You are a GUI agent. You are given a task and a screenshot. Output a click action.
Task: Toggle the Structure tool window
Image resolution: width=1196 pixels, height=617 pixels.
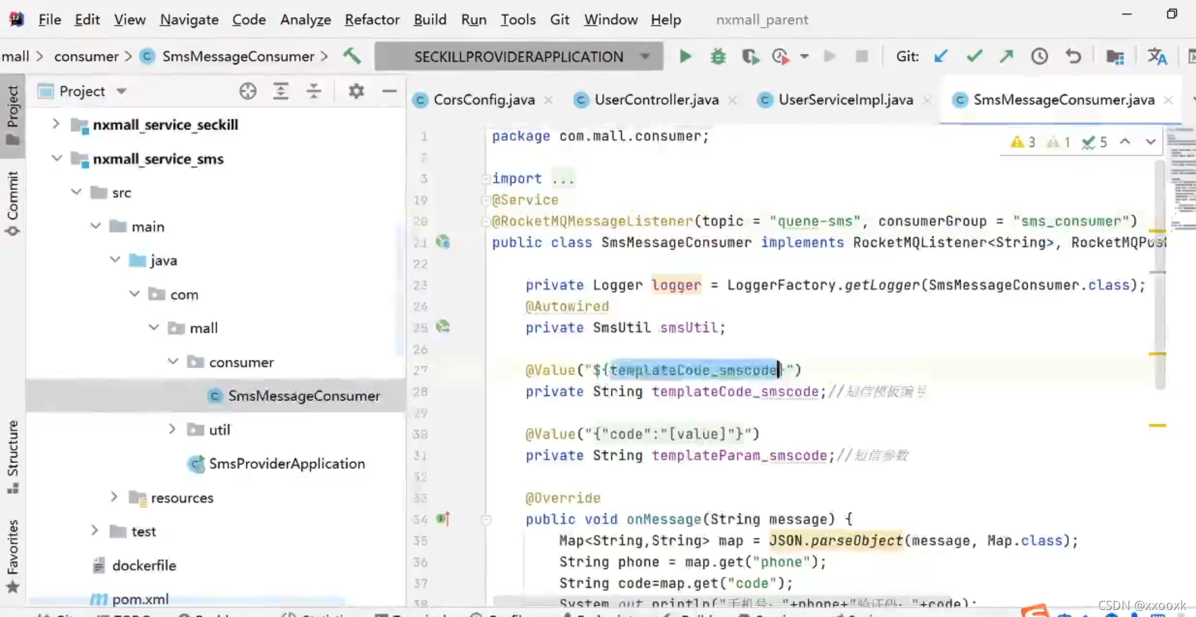coord(12,457)
